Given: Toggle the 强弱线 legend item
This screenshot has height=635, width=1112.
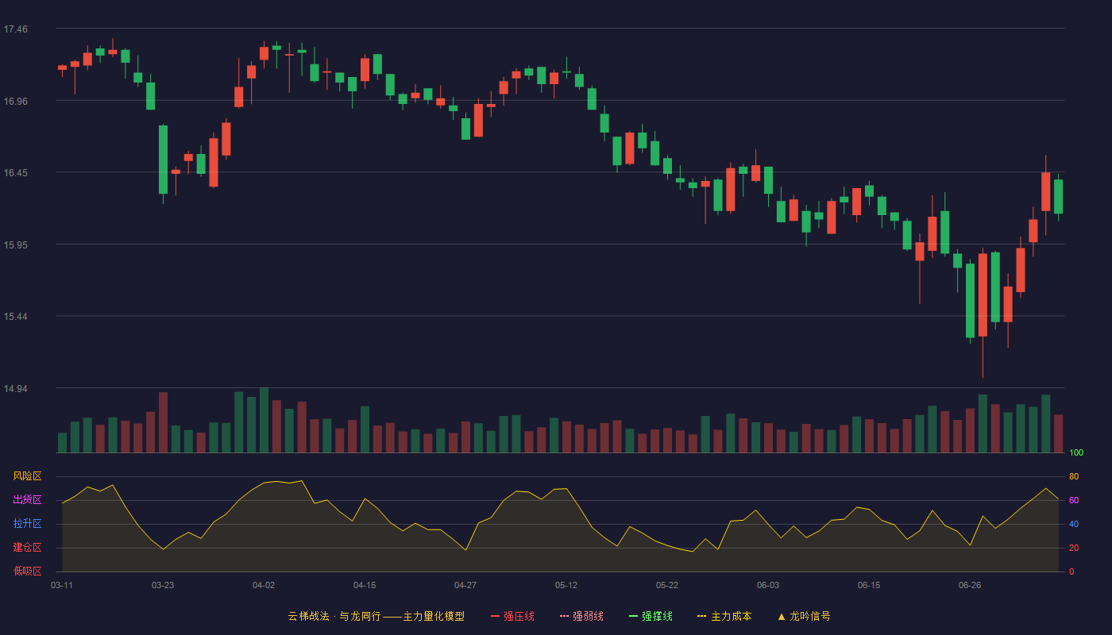Looking at the screenshot, I should pyautogui.click(x=581, y=616).
